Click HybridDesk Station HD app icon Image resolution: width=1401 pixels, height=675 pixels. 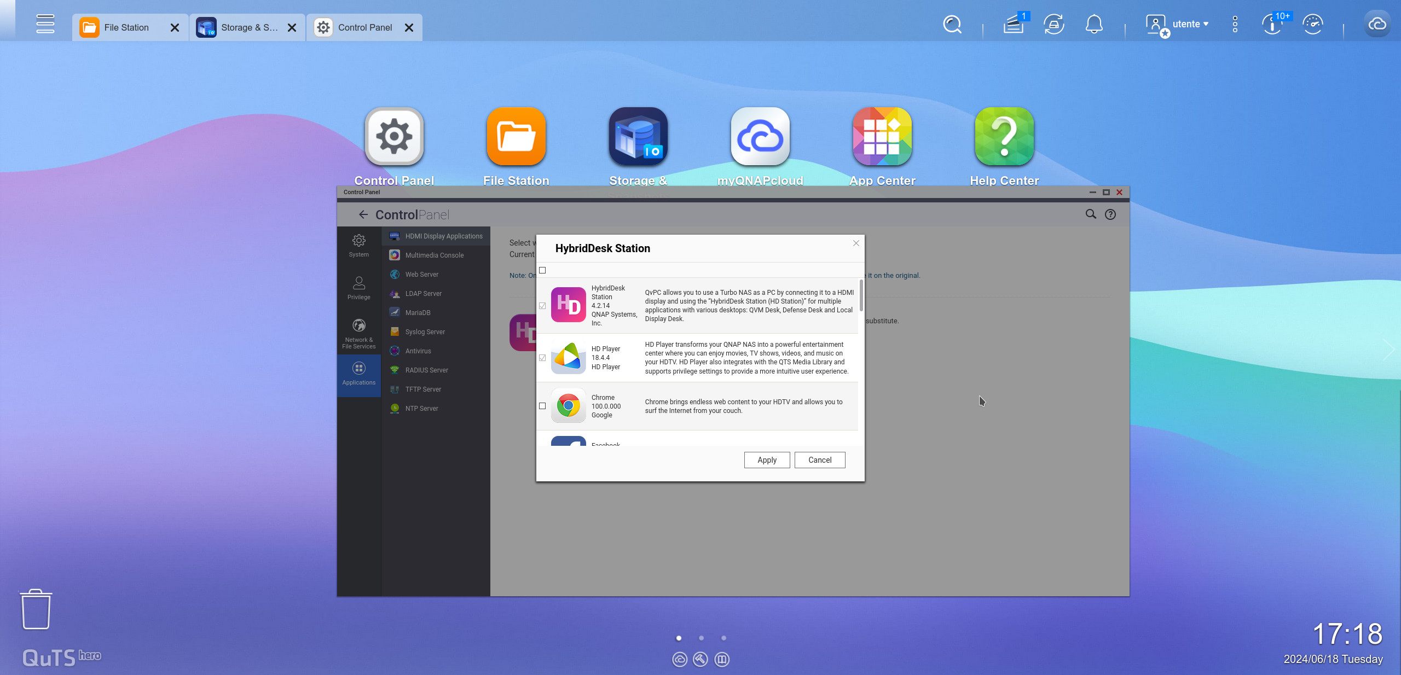pyautogui.click(x=569, y=305)
